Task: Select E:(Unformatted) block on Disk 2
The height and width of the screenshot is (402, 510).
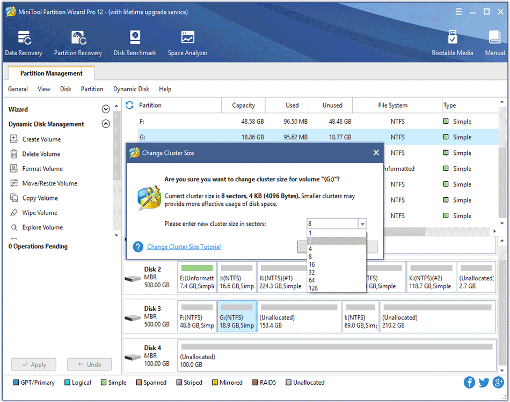Action: coord(197,277)
